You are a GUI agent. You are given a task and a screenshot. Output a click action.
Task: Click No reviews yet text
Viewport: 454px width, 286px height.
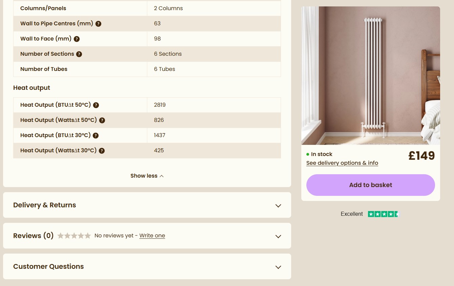click(114, 236)
